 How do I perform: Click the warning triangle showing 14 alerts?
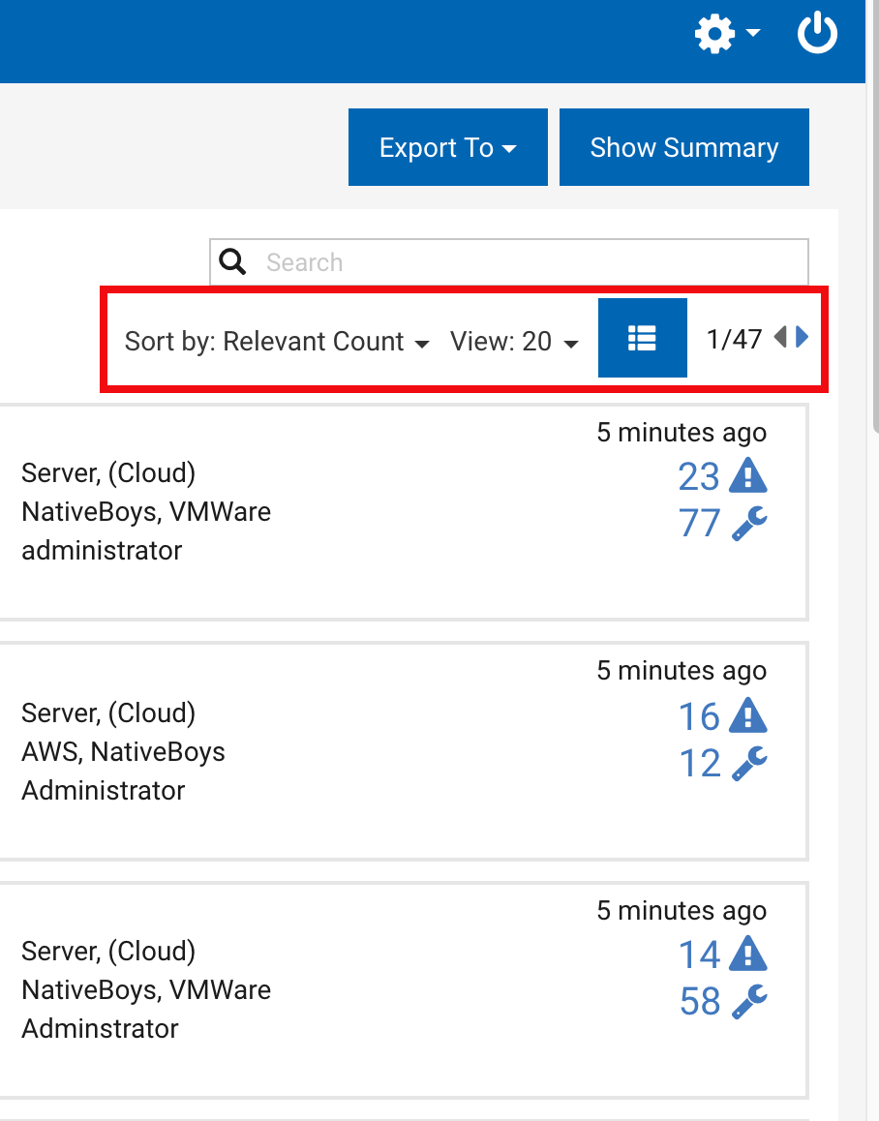pyautogui.click(x=745, y=953)
